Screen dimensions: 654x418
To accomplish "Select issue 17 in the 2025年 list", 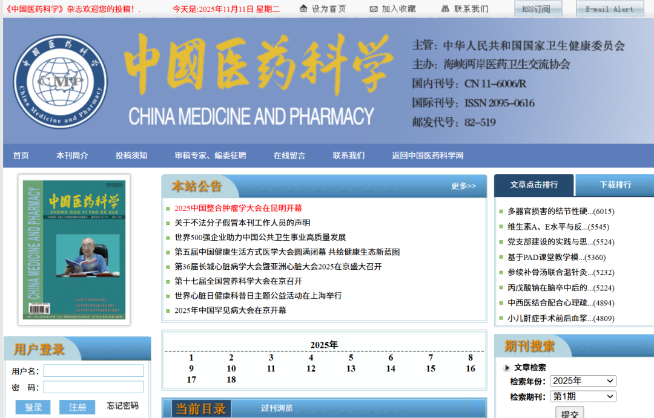I will (x=191, y=380).
